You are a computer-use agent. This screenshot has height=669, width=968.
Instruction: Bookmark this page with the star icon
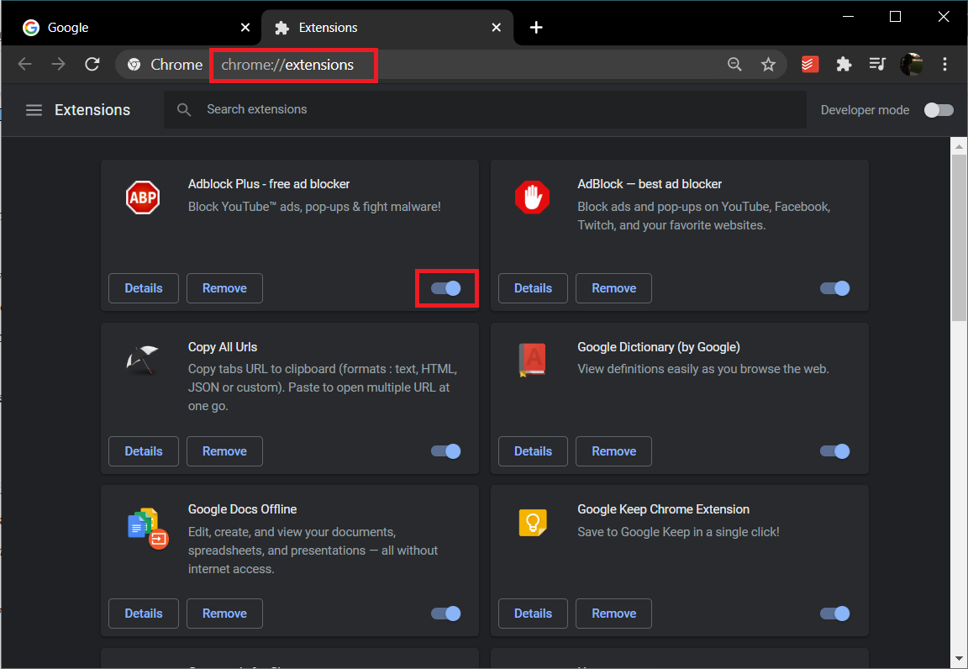pyautogui.click(x=768, y=65)
